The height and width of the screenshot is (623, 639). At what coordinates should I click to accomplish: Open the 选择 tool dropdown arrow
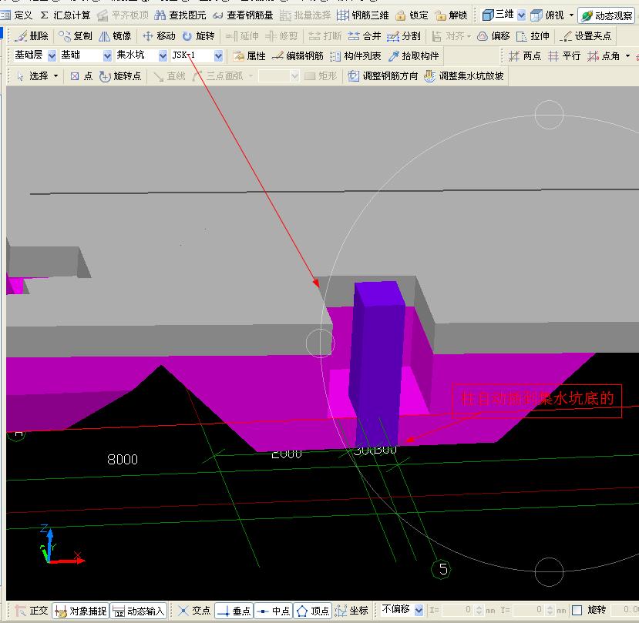pos(55,76)
